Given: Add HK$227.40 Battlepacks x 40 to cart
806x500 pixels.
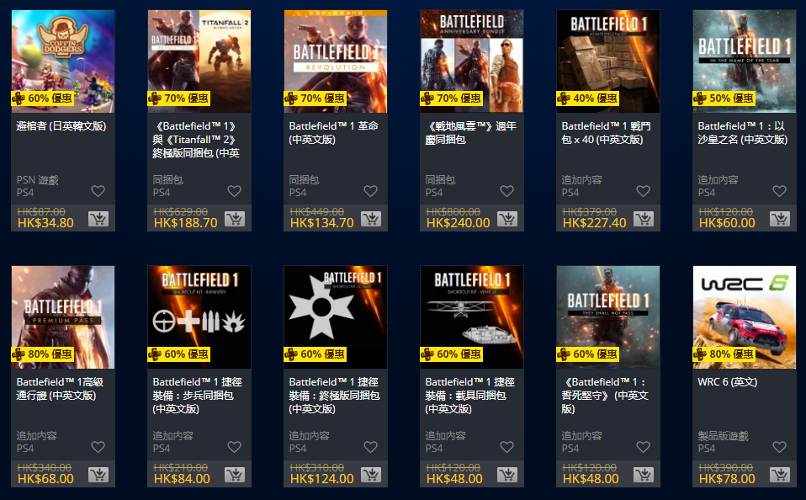Looking at the screenshot, I should (x=643, y=219).
